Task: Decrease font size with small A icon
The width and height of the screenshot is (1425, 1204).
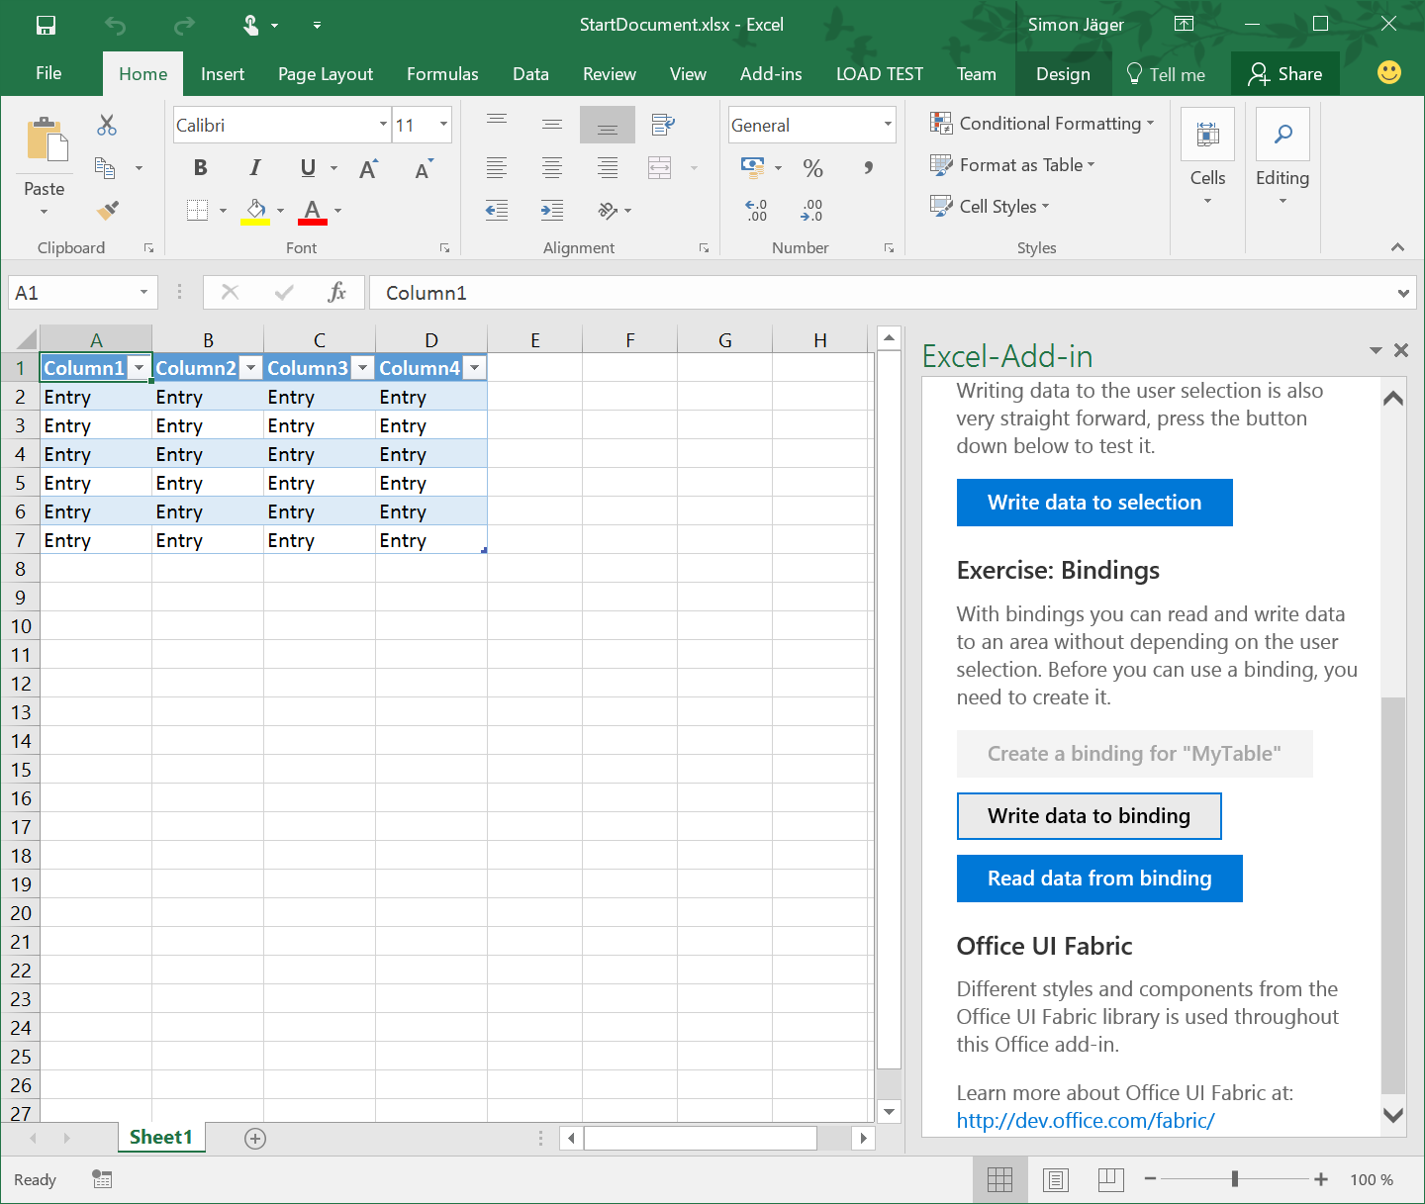Action: coord(424,168)
